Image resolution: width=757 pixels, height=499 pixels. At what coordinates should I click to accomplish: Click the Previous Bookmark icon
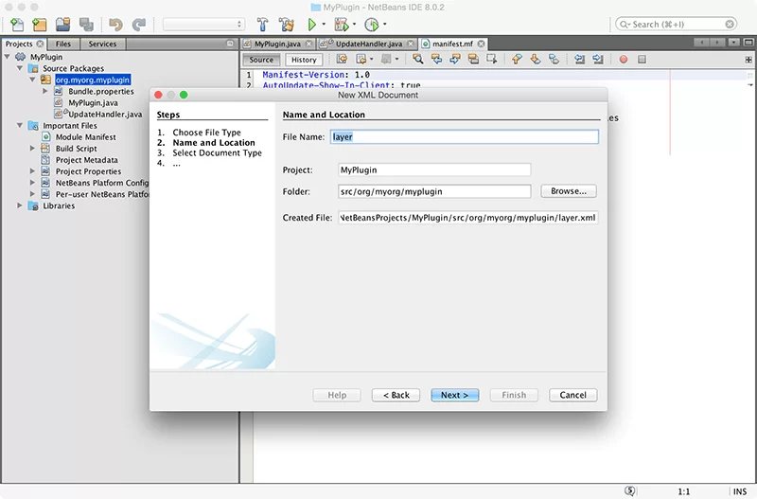click(517, 60)
